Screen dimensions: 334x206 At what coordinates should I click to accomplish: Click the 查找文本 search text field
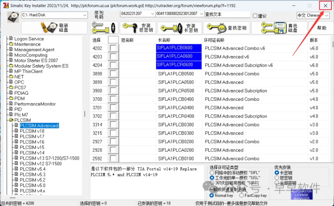tap(227, 14)
